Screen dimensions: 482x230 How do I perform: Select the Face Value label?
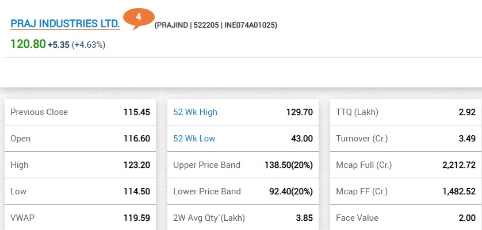357,218
